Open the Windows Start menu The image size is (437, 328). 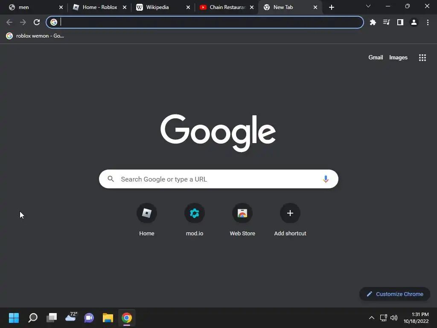(x=14, y=318)
